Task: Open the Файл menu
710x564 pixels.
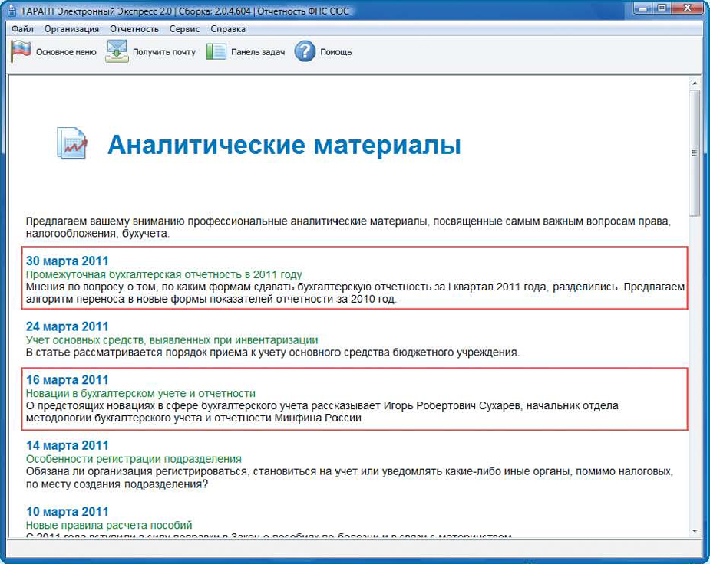Action: coord(22,29)
